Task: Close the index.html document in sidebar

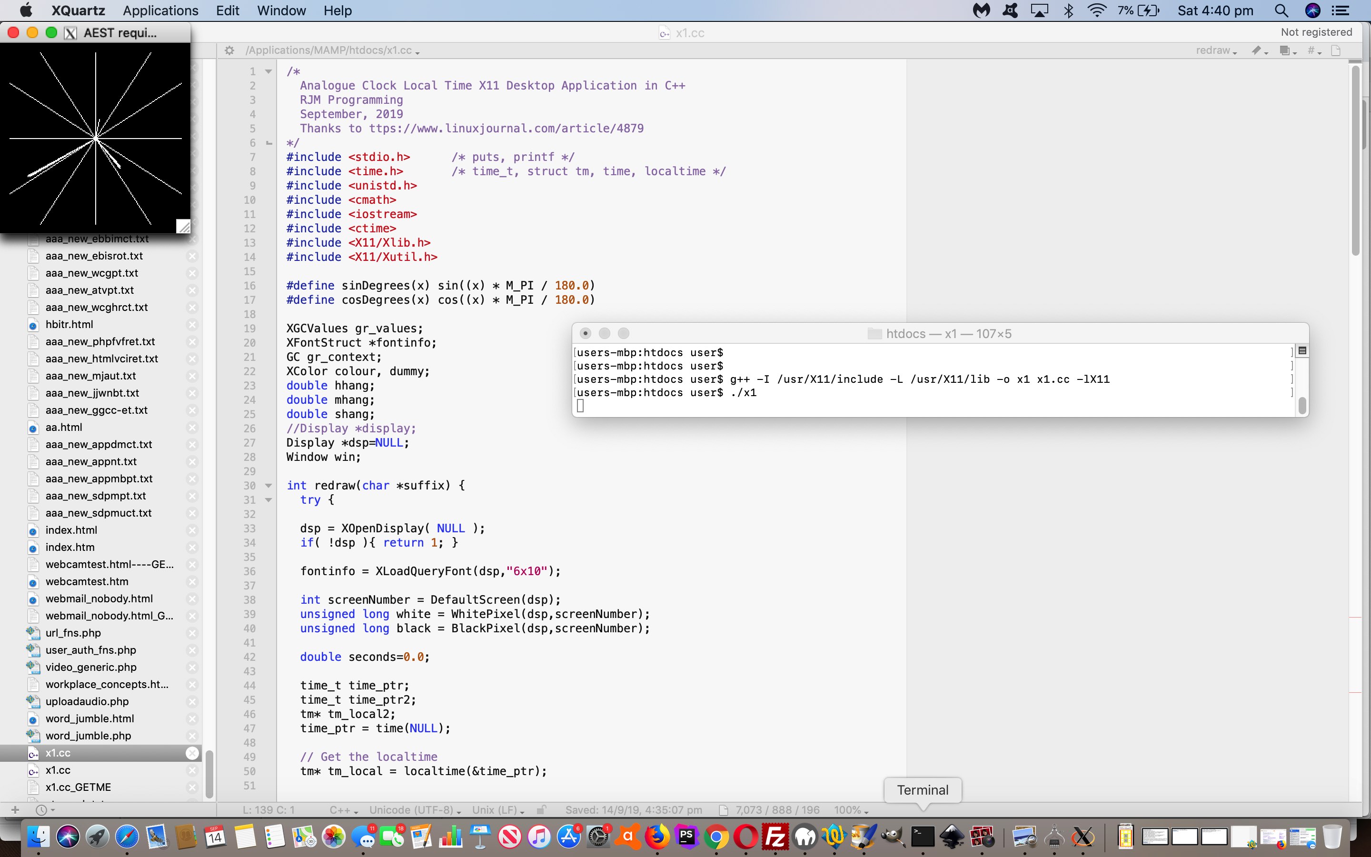Action: pos(192,530)
